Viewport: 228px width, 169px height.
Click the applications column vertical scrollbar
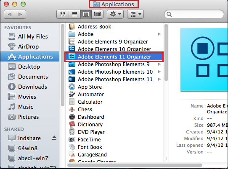tap(166, 52)
